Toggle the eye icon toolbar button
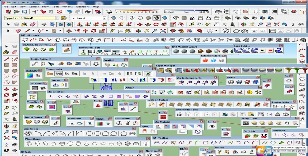The image size is (308, 156). [212, 126]
